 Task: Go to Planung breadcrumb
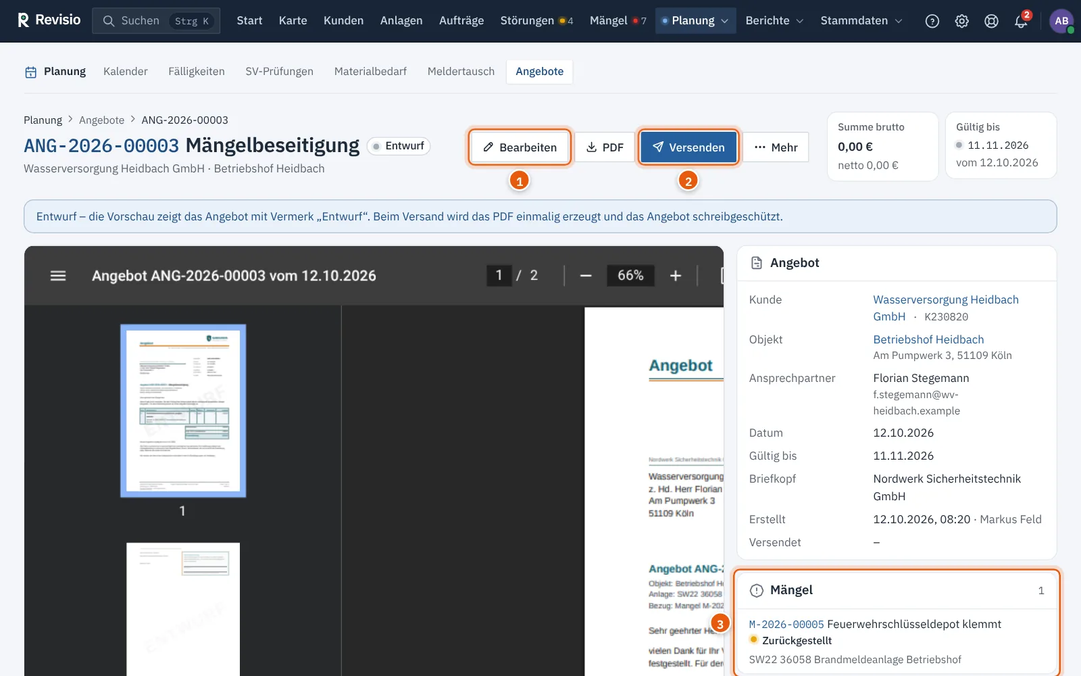tap(43, 120)
